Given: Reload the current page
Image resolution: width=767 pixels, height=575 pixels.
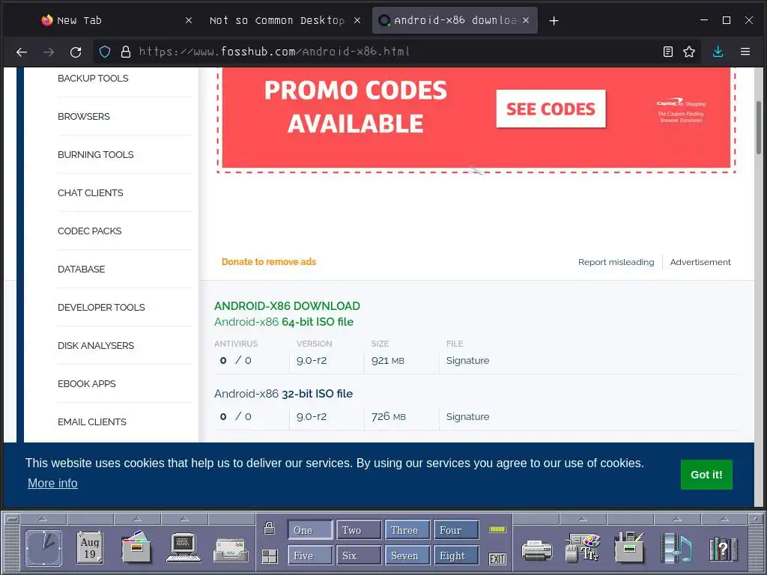Looking at the screenshot, I should pos(76,52).
